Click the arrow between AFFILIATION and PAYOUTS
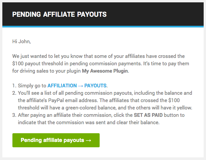This screenshot has width=206, height=160. (x=80, y=86)
